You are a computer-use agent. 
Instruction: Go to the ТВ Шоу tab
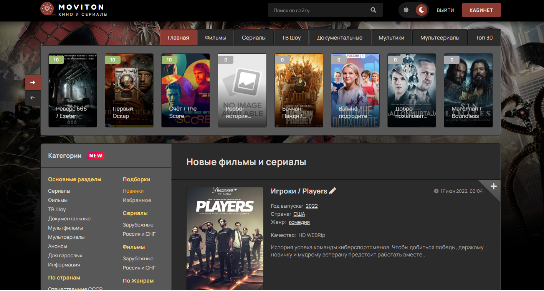tap(291, 38)
